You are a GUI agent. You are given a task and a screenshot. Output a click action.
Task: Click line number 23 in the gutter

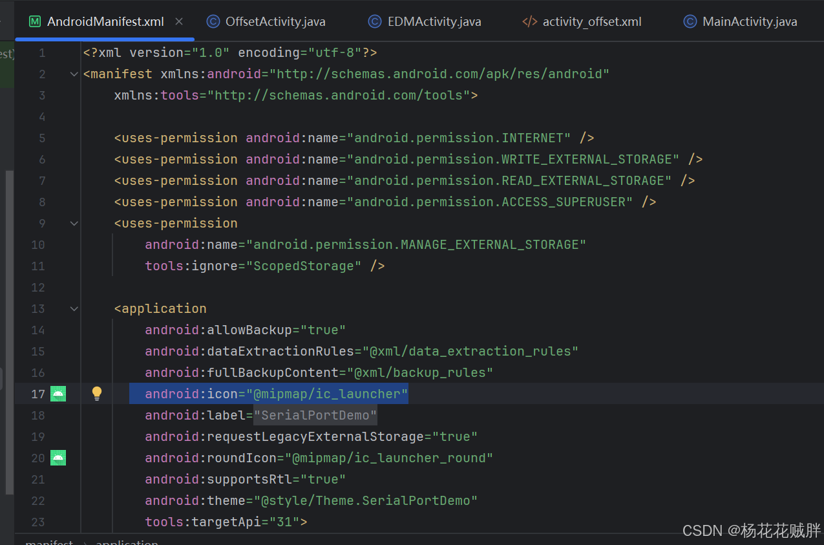click(38, 522)
